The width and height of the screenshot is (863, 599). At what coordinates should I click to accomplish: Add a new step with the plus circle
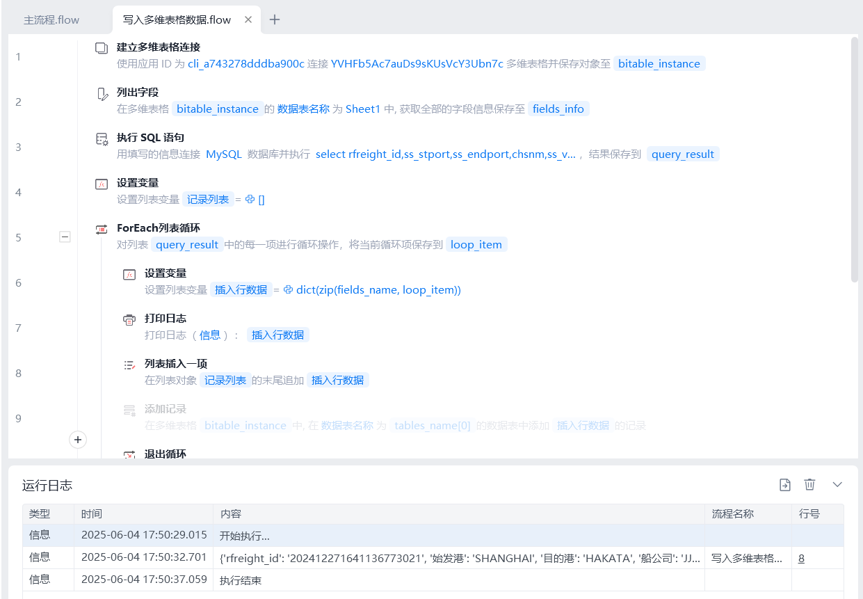(x=78, y=440)
